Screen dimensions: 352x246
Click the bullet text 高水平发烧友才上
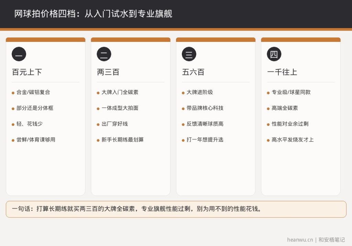[293, 140]
